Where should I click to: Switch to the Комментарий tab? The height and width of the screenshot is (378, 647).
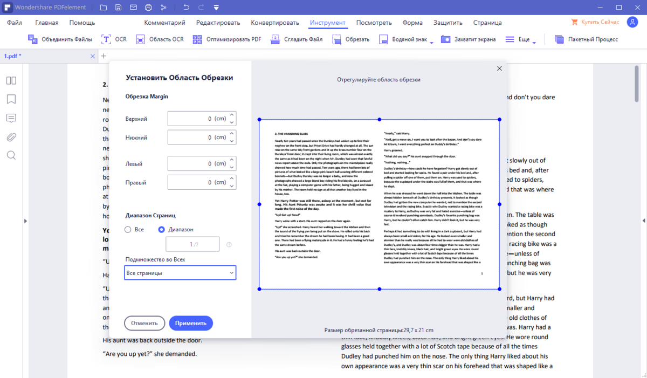tap(165, 23)
